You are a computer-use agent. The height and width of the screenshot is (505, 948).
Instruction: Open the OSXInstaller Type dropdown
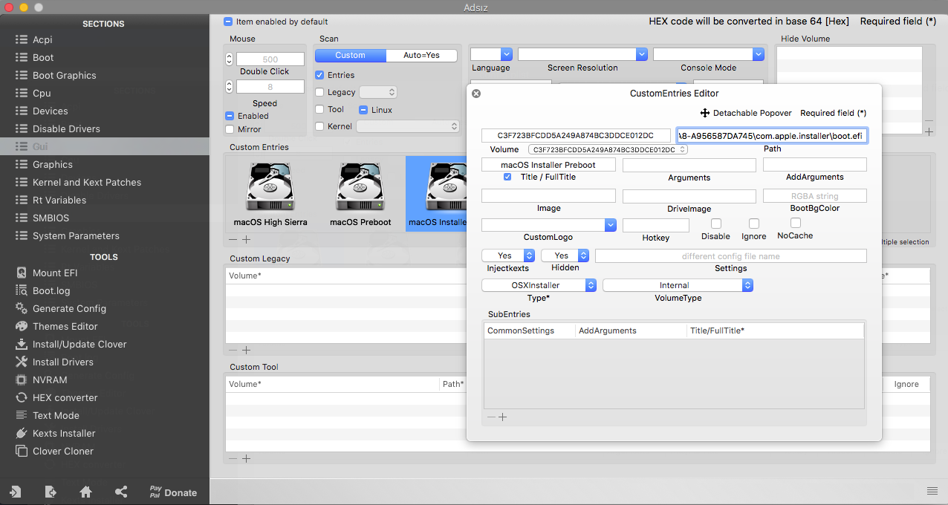[x=539, y=285]
